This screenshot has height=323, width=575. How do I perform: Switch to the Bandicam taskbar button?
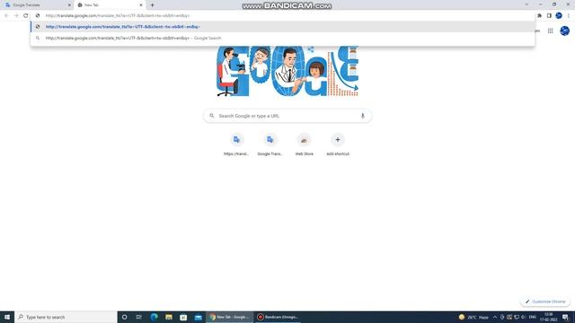[278, 317]
